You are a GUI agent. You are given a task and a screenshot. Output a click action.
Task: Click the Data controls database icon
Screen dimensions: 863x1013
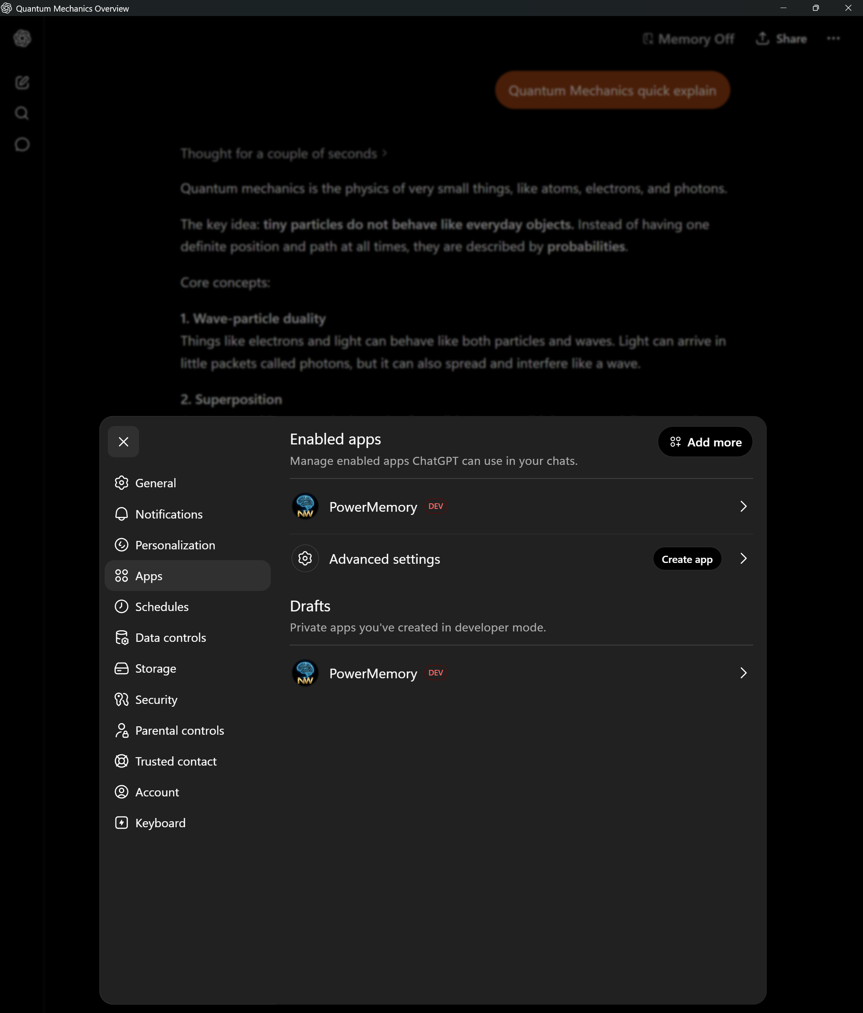121,637
